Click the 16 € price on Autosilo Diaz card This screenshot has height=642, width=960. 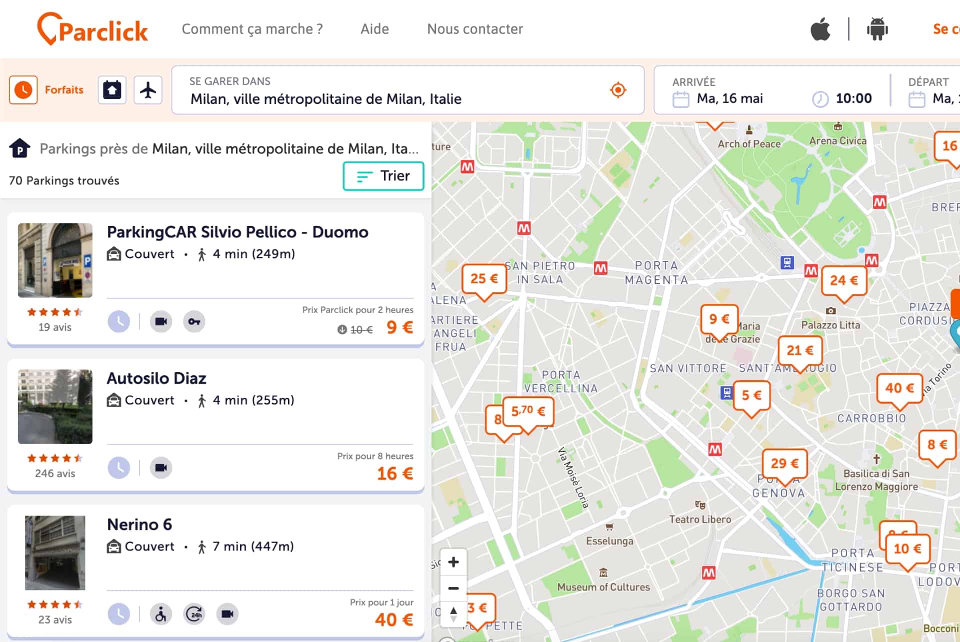click(395, 474)
